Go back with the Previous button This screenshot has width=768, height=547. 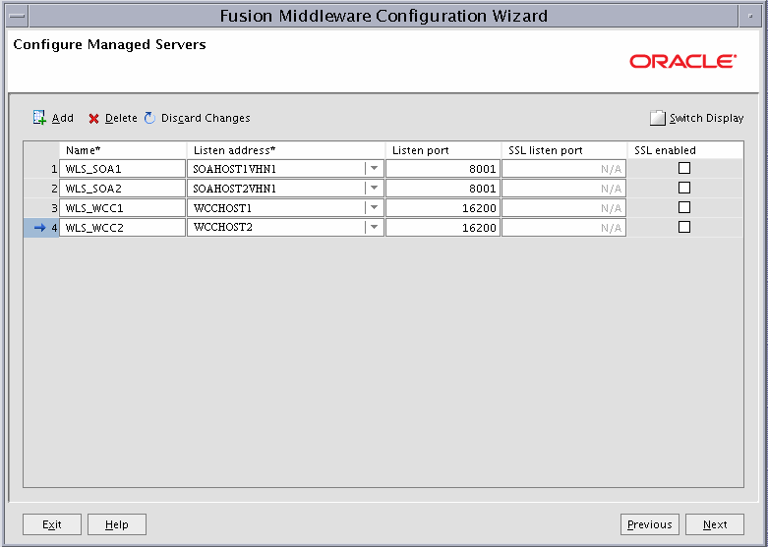coord(649,524)
